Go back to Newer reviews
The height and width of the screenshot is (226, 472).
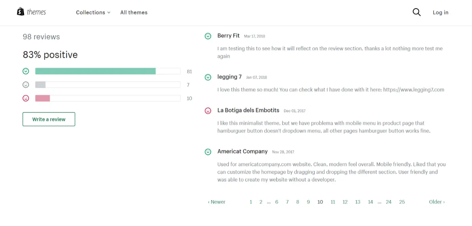click(216, 202)
